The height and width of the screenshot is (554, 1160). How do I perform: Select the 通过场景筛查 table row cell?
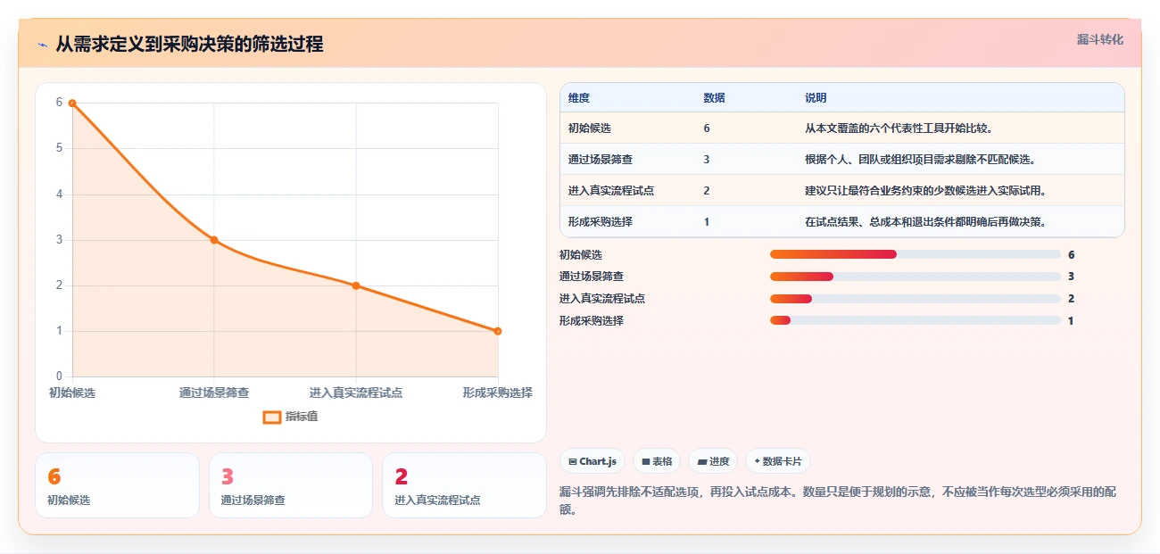coord(601,160)
